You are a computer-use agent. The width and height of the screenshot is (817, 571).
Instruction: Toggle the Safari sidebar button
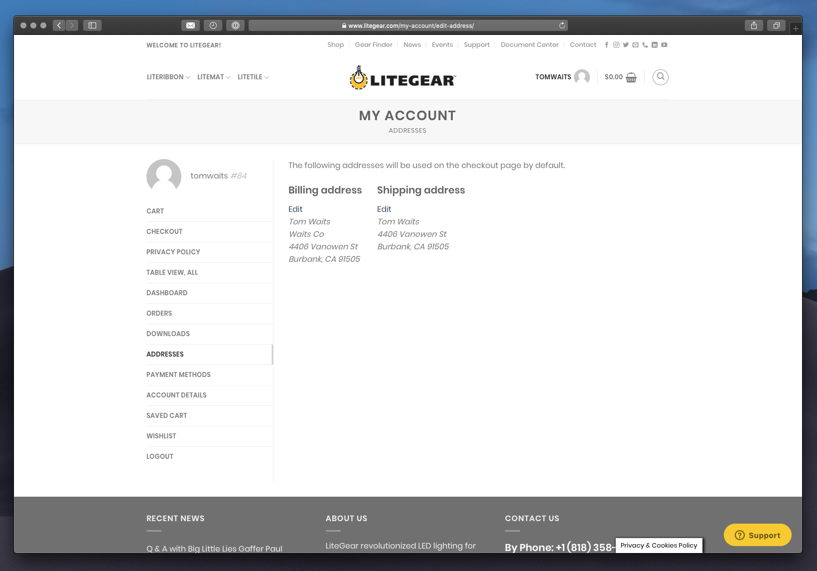coord(92,25)
